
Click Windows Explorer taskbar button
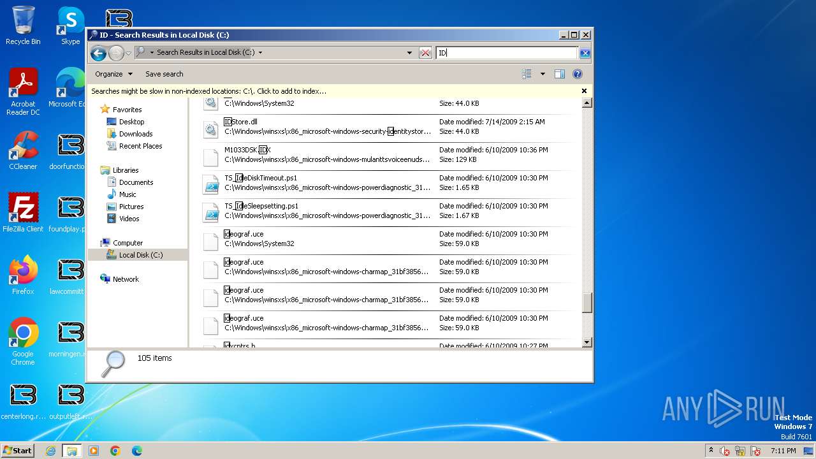[72, 451]
